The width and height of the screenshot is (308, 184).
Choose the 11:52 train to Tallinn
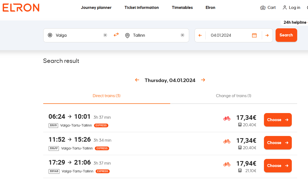278,143
